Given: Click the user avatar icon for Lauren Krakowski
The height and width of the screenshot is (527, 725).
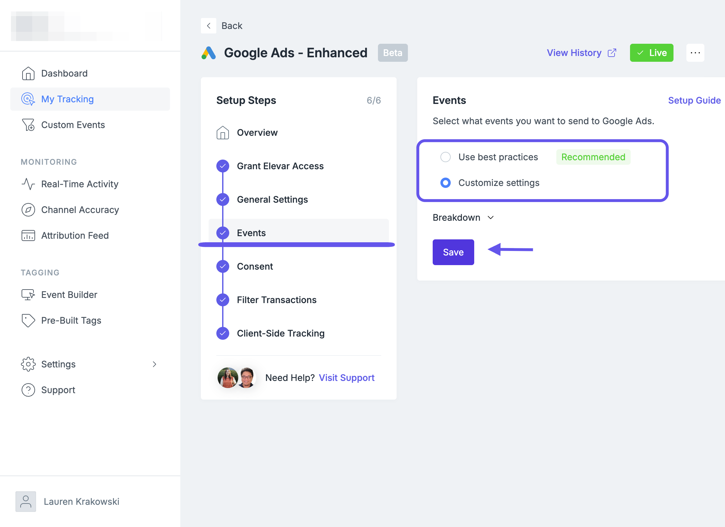Looking at the screenshot, I should pos(26,502).
